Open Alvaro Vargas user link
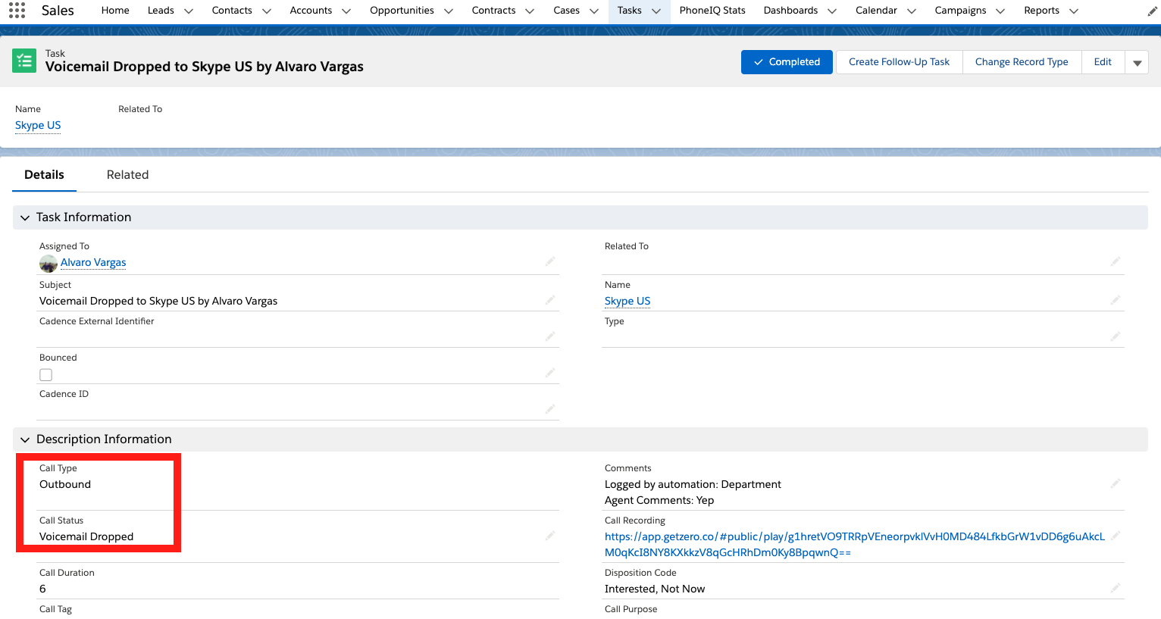 (x=93, y=263)
